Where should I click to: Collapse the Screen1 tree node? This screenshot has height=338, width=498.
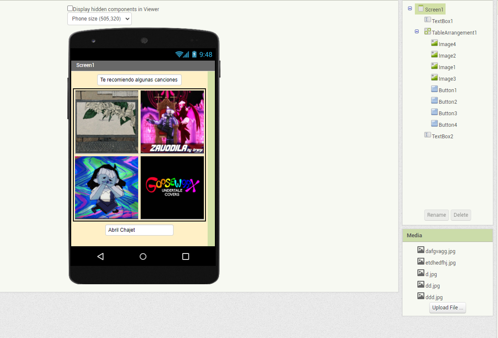[x=410, y=9]
